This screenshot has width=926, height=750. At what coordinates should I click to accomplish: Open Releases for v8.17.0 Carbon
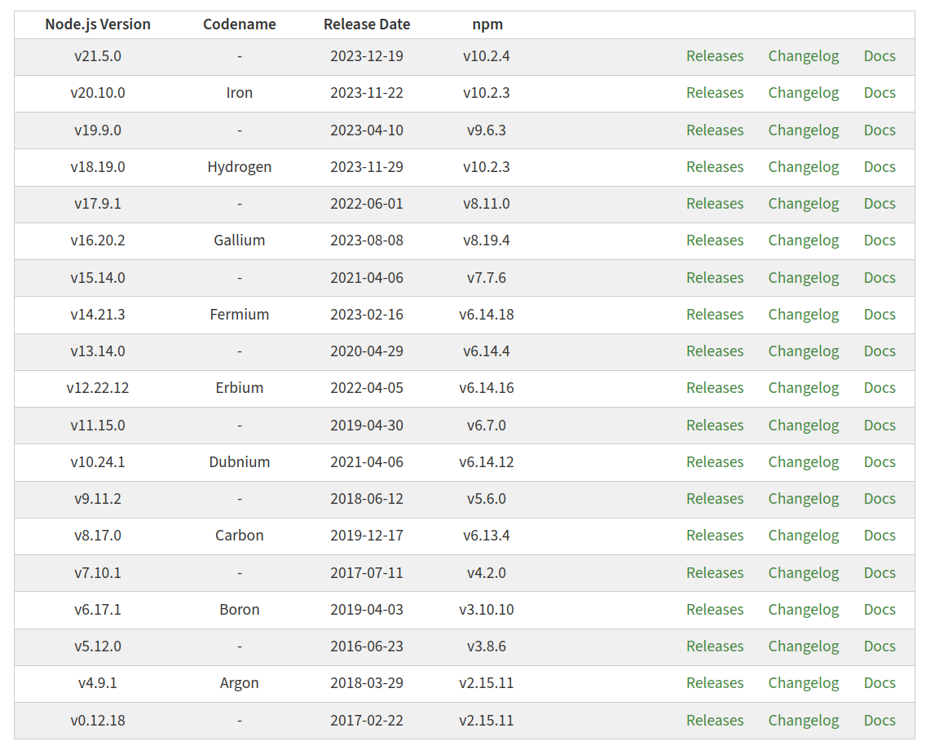point(715,536)
